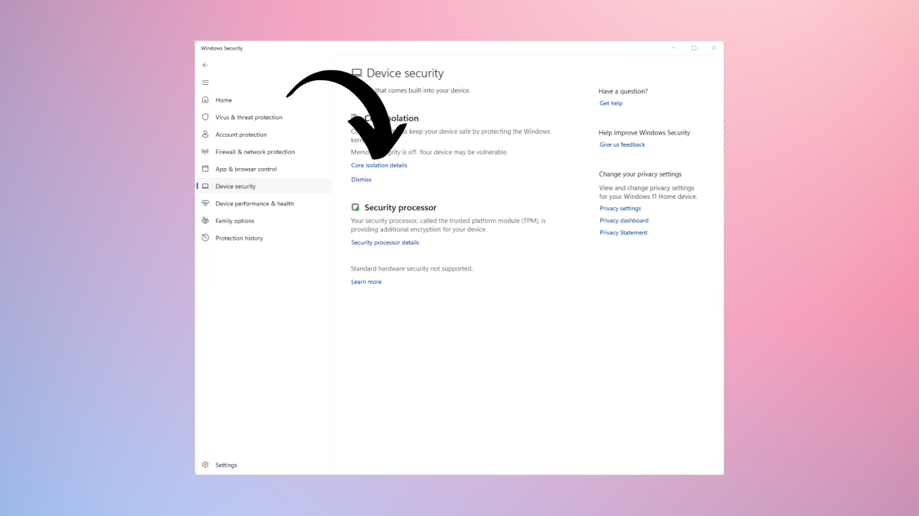
Task: Go to Home page
Action: pyautogui.click(x=264, y=100)
